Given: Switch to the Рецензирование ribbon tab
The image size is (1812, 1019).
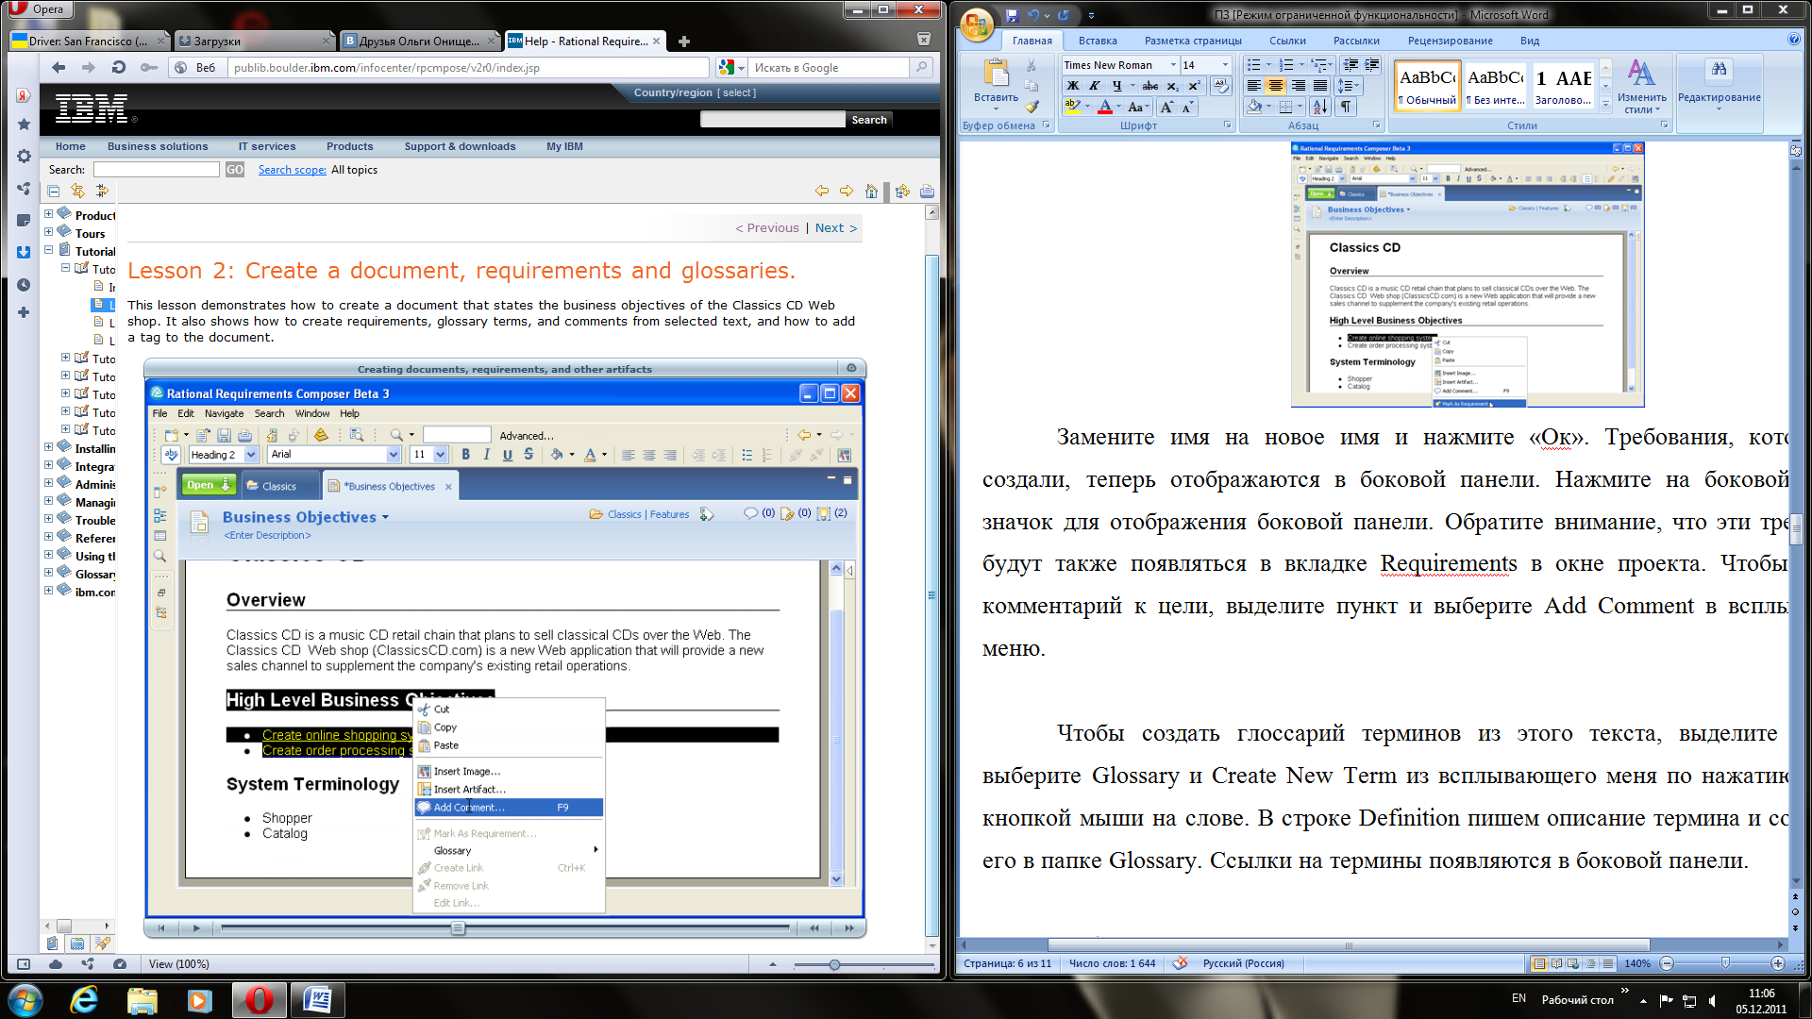Looking at the screenshot, I should click(1450, 41).
